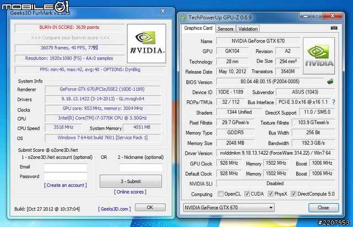Click the Revision field A2
The image size is (353, 227).
288,51
